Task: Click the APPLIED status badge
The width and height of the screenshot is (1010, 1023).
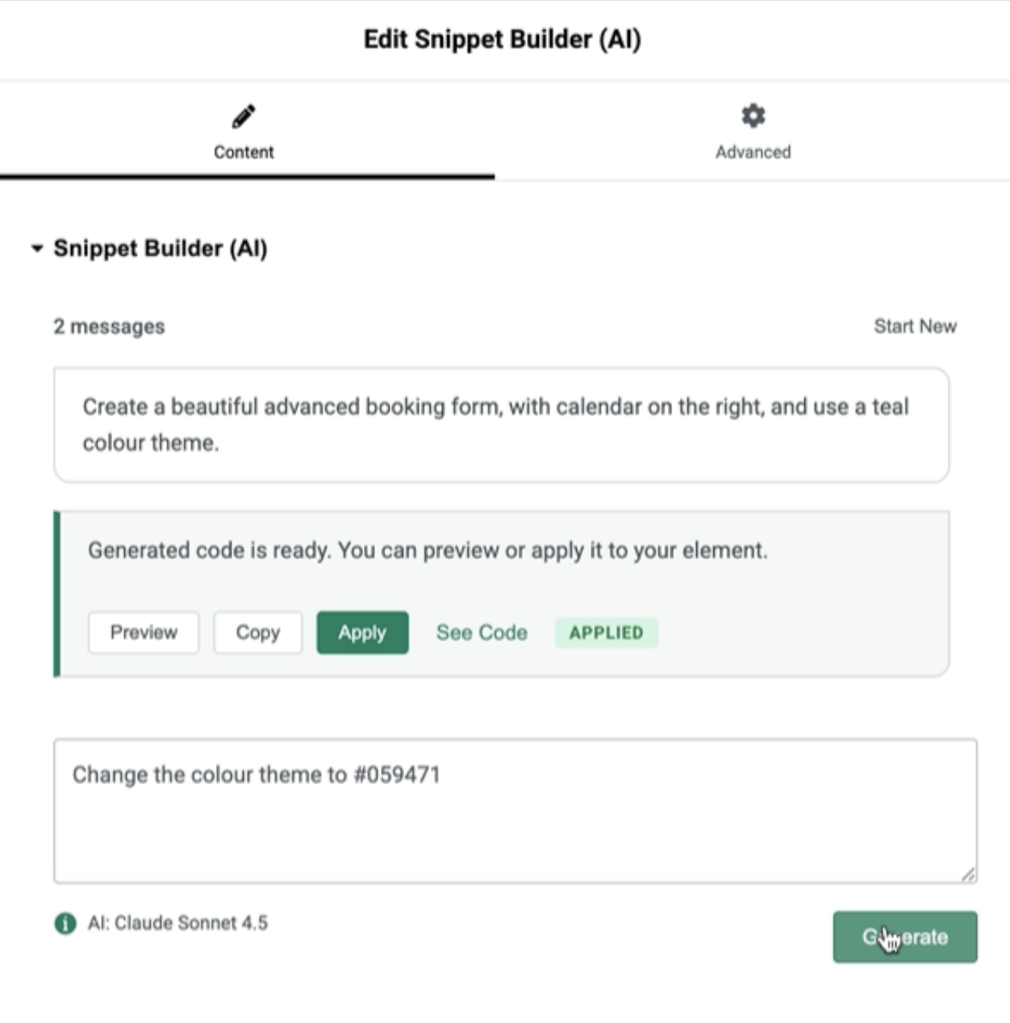Action: pos(607,633)
